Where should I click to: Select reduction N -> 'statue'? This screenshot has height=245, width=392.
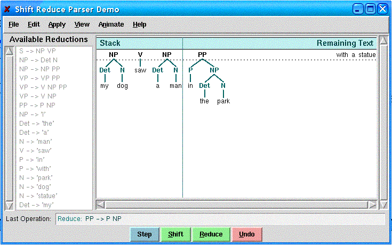pos(38,196)
